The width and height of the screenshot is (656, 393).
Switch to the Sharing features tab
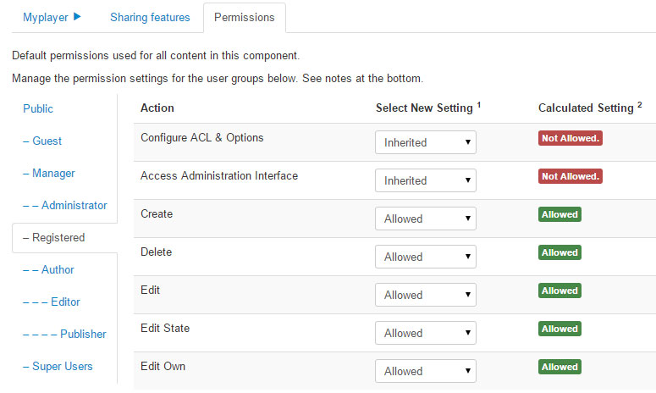150,17
